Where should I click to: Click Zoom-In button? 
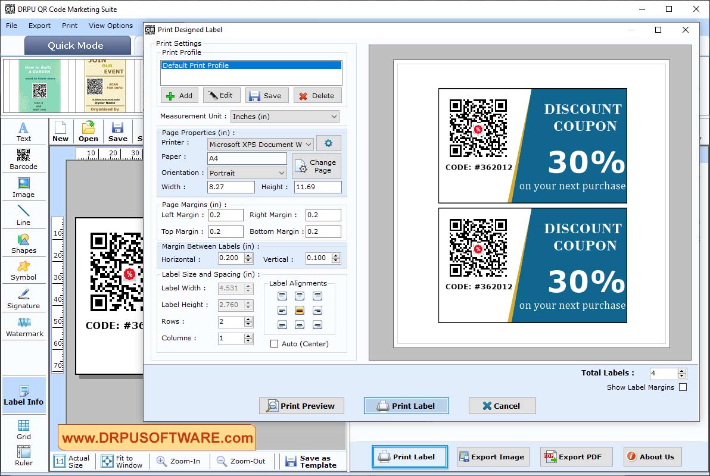click(x=179, y=461)
